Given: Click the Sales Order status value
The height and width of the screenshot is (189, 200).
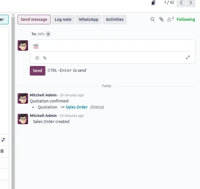Looking at the screenshot, I should (x=77, y=107).
